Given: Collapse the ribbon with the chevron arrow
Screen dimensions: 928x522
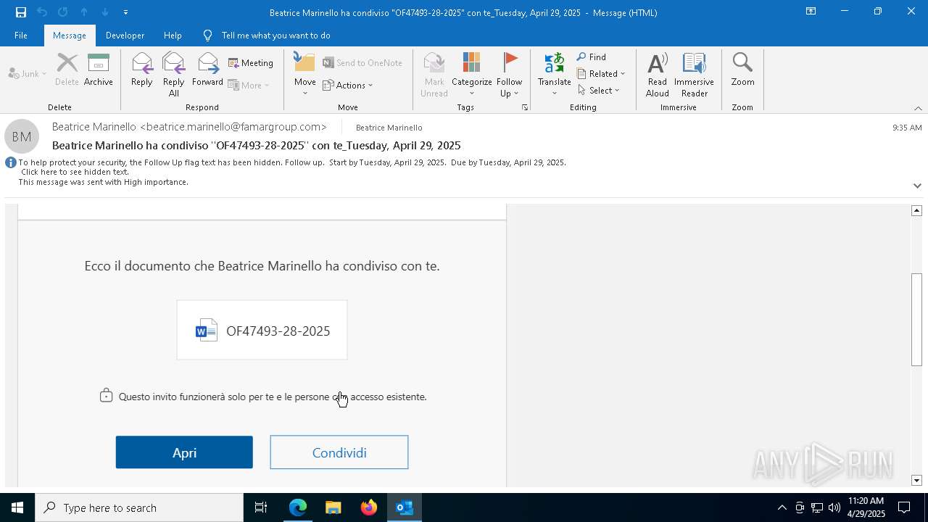Looking at the screenshot, I should [918, 108].
